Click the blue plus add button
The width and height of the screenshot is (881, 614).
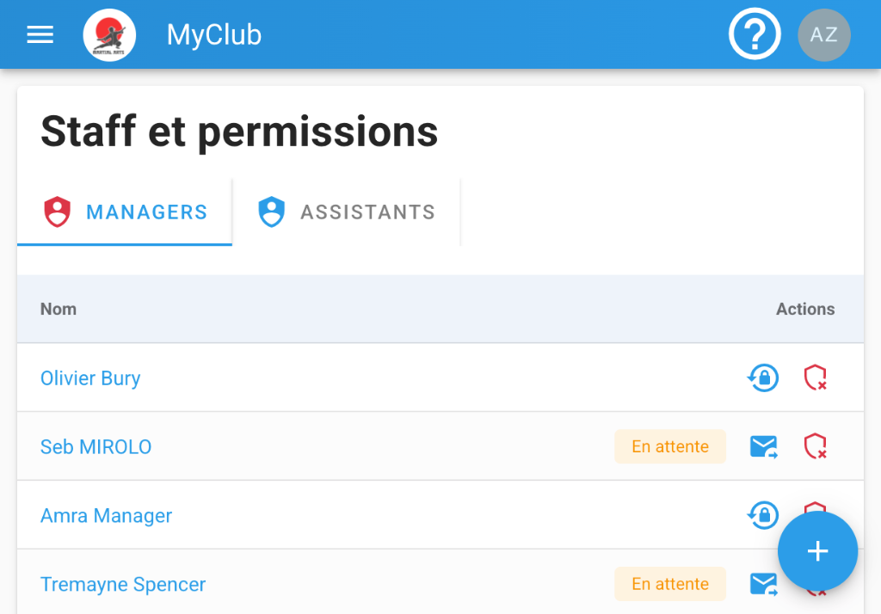pos(817,551)
